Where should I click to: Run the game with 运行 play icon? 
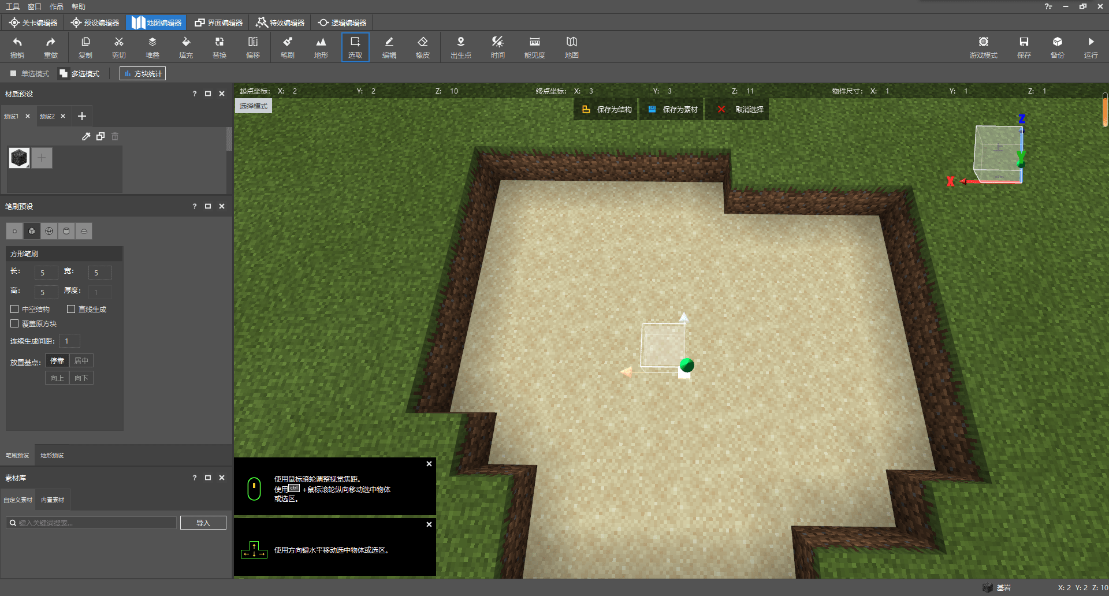(x=1091, y=47)
